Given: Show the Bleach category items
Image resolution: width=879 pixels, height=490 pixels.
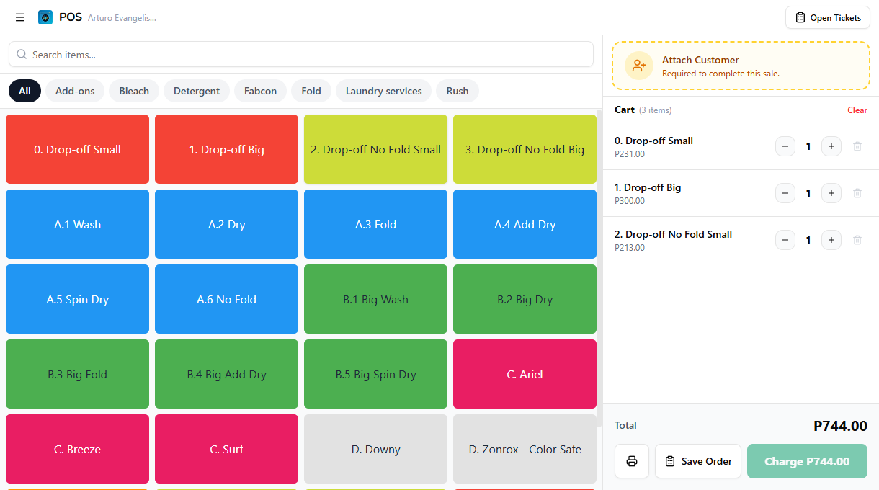Looking at the screenshot, I should [134, 91].
